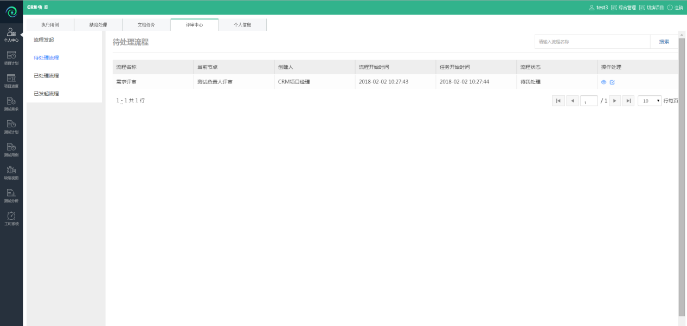687x326 pixels.
Task: Click 注销 to log out
Action: pos(675,8)
